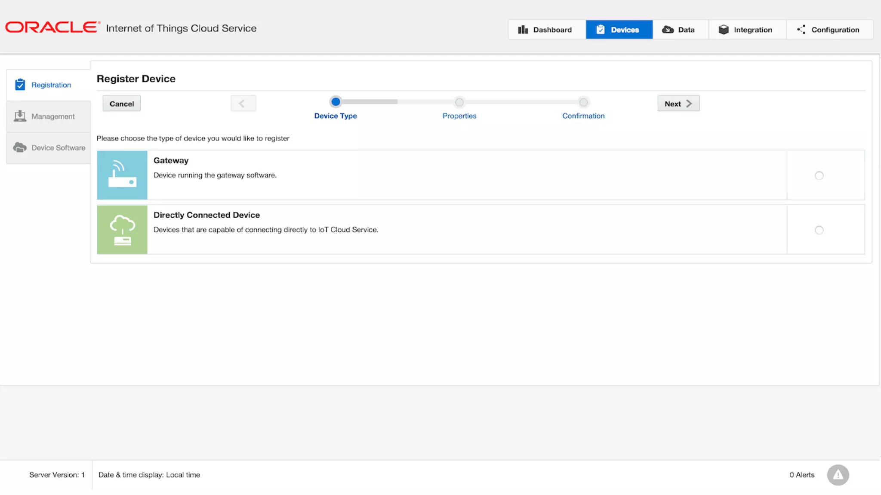The image size is (881, 495).
Task: Click the Dashboard bar chart icon
Action: tap(523, 30)
